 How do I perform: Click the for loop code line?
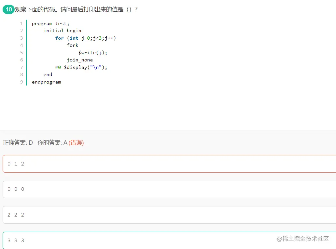click(x=86, y=38)
